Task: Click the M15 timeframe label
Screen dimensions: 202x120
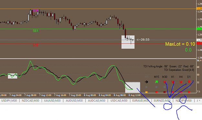Action: [x=156, y=77]
